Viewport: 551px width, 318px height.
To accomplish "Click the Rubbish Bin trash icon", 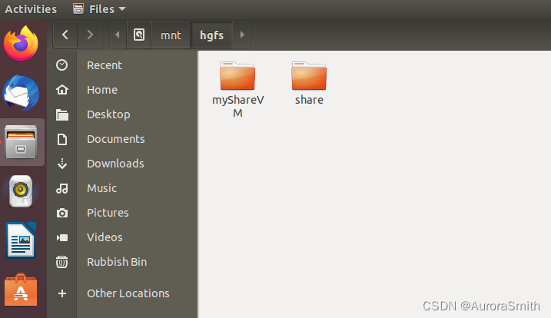I will [61, 262].
